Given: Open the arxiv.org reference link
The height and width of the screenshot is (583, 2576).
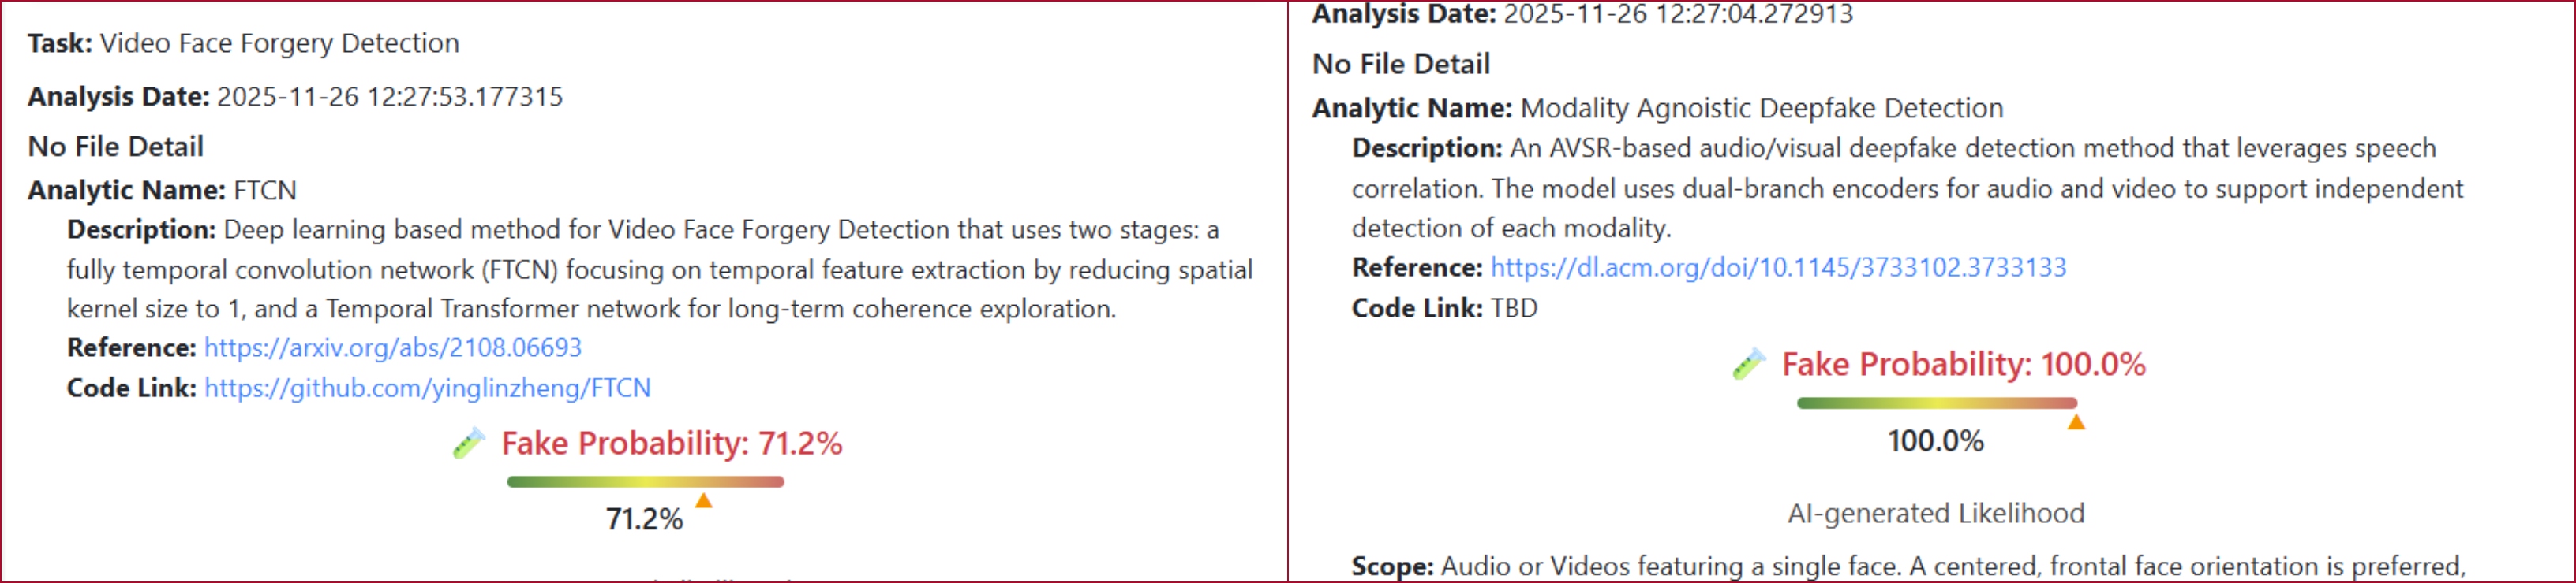Looking at the screenshot, I should pyautogui.click(x=392, y=347).
